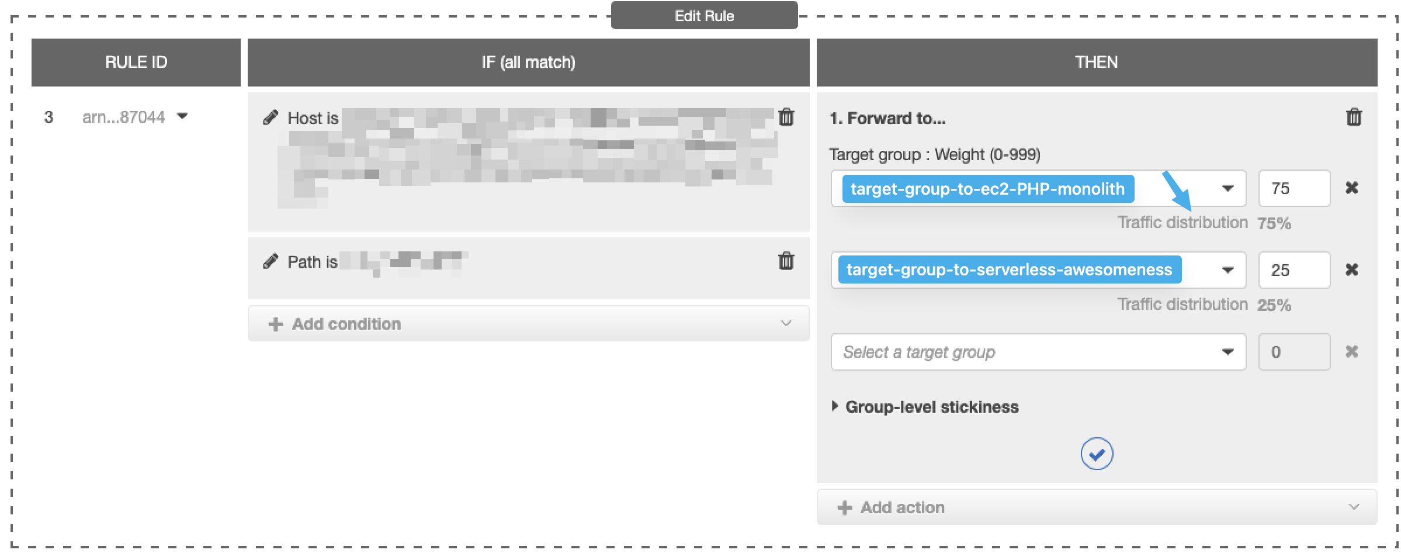
Task: Remove the target-group-to-ec2-PHP-monolith row
Action: (1353, 188)
